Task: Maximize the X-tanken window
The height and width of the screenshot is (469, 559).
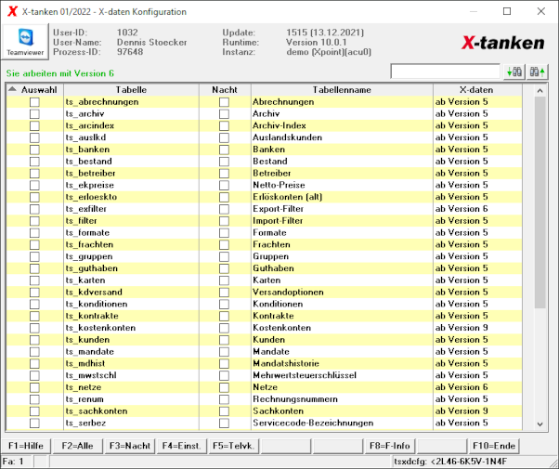Action: (507, 11)
